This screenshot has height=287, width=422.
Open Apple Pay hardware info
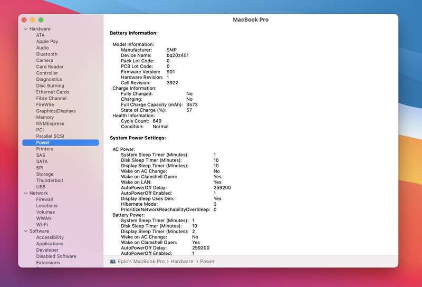(x=47, y=42)
